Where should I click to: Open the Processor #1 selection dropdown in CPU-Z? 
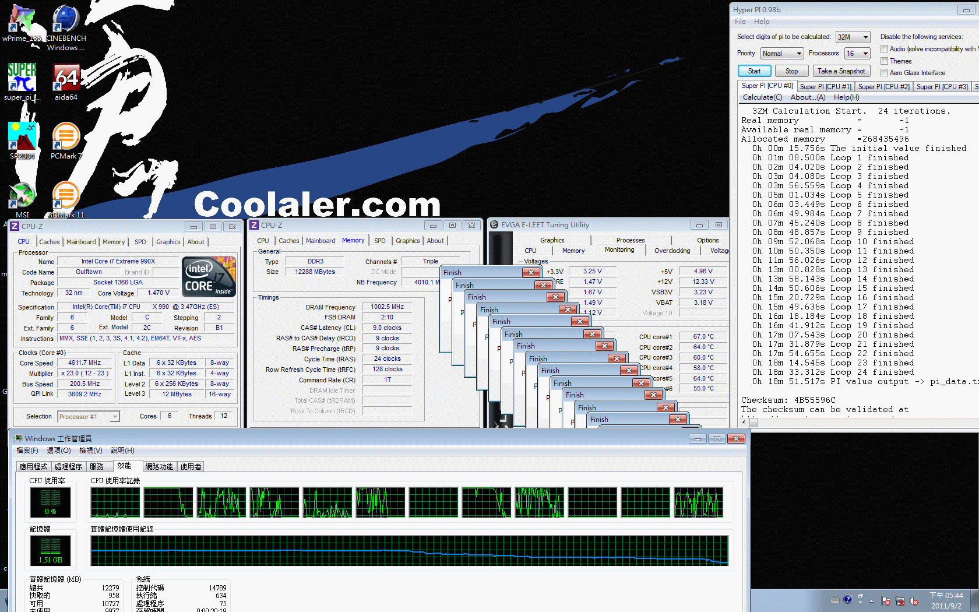coord(89,417)
